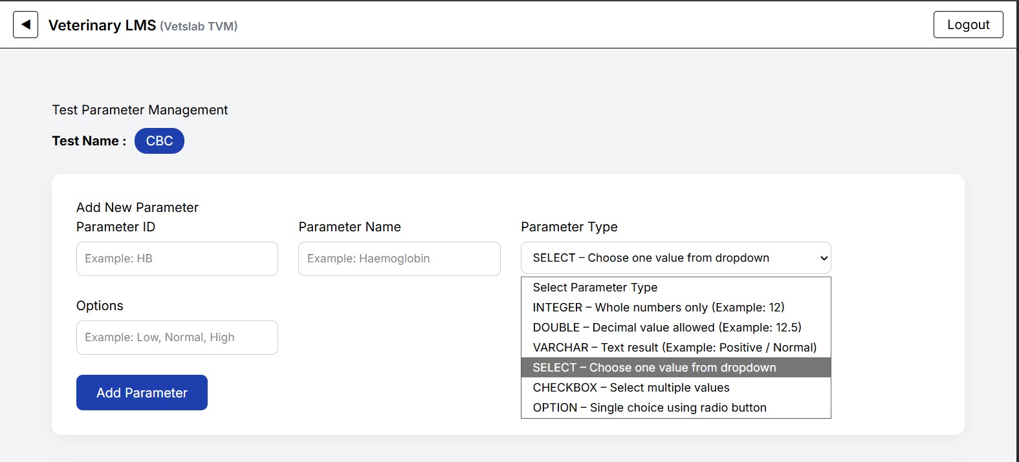Viewport: 1019px width, 462px height.
Task: Select INTEGER whole numbers option
Action: pos(658,308)
